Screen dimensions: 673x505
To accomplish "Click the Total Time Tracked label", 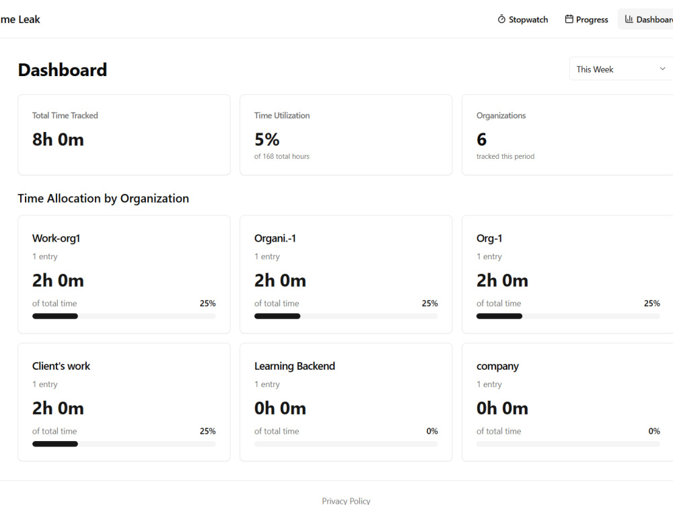I will [x=65, y=116].
